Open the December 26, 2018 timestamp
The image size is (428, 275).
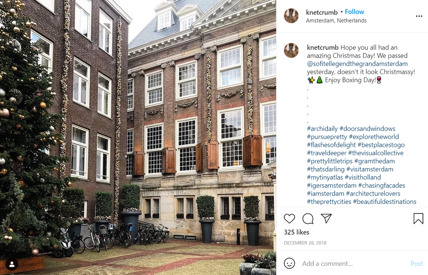point(305,243)
